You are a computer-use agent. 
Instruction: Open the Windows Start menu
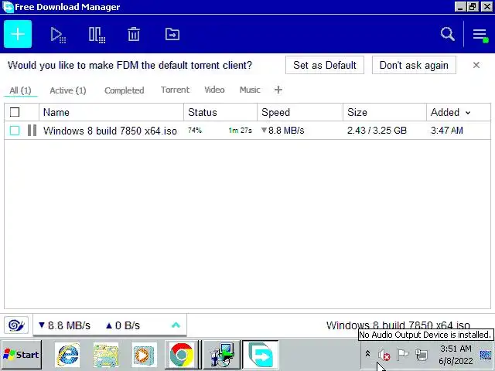[21, 355]
